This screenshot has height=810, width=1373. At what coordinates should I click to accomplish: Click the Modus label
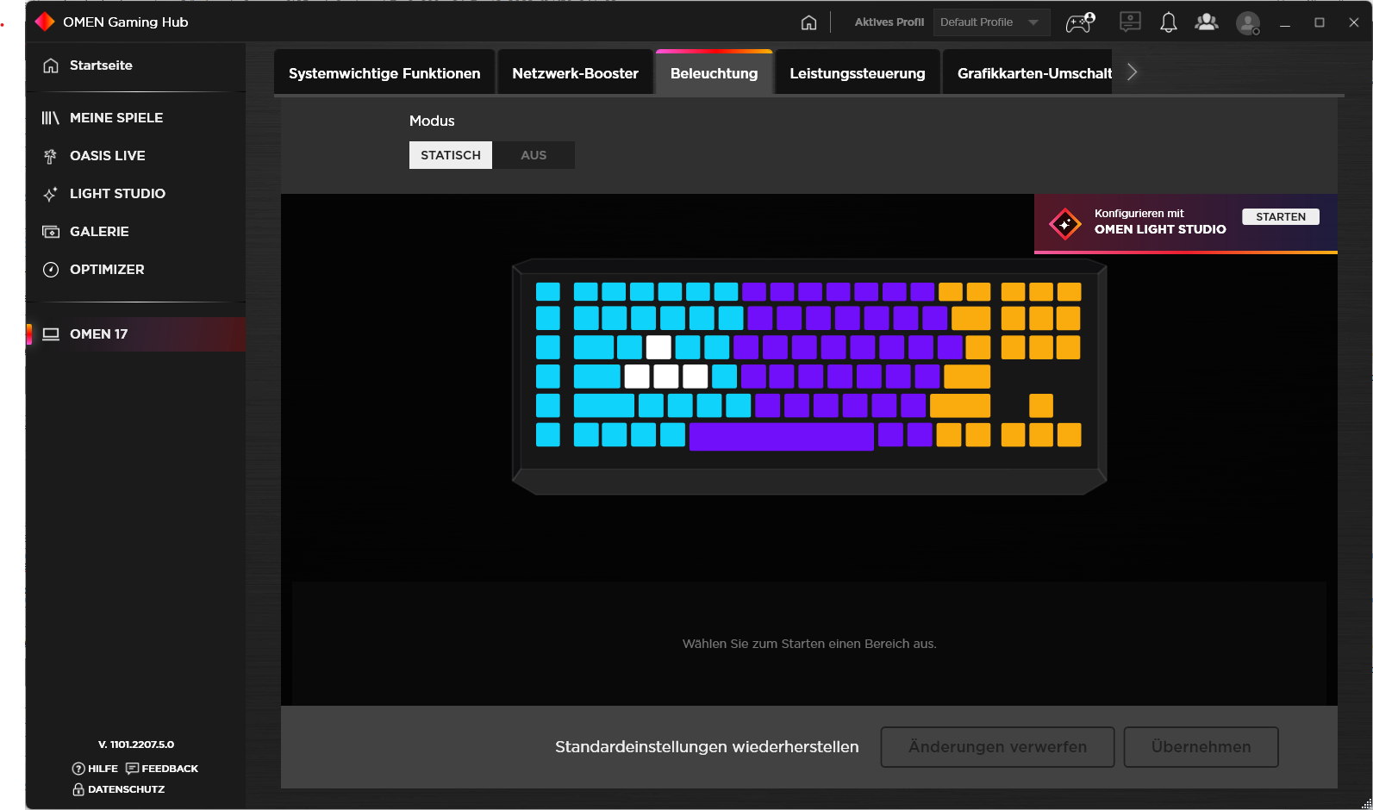click(432, 121)
